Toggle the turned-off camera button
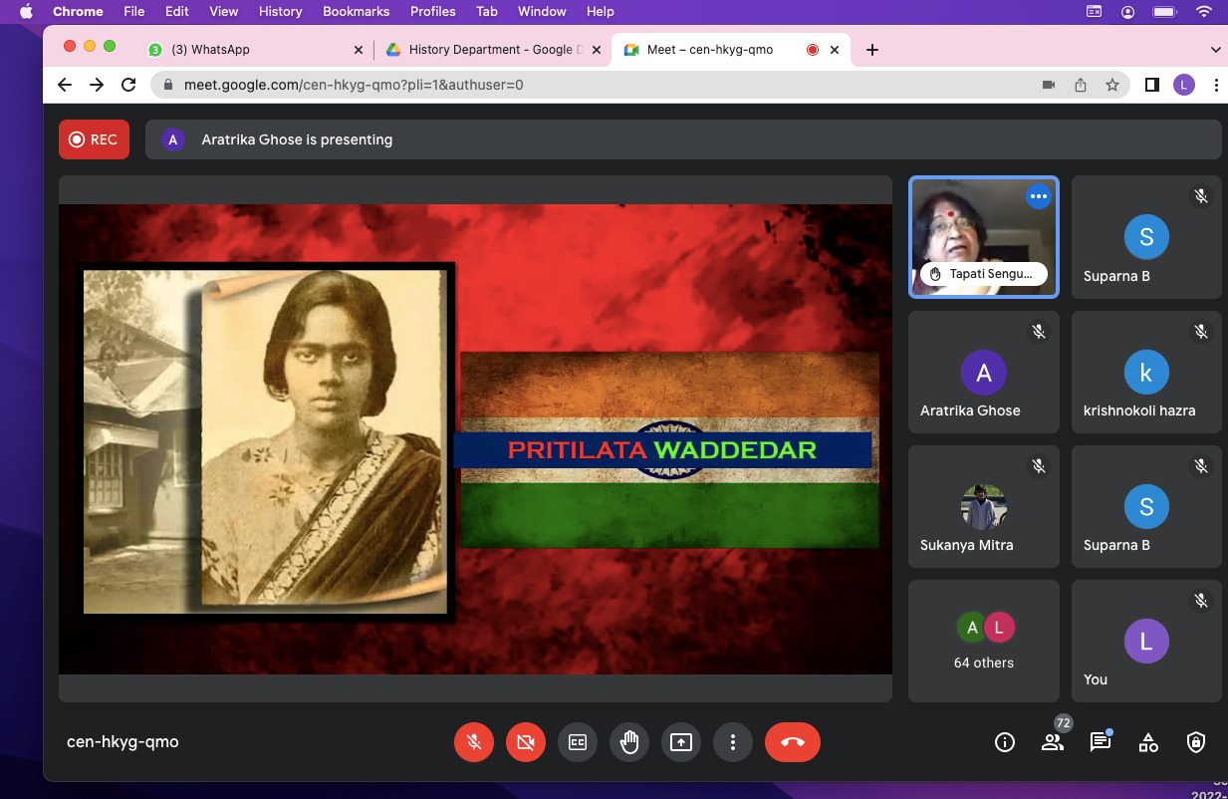1228x799 pixels. [x=526, y=742]
